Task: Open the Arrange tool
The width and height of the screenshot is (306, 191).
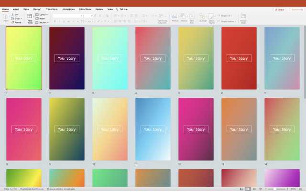Action: point(203,17)
